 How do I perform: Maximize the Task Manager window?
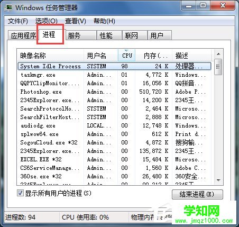pos(203,6)
